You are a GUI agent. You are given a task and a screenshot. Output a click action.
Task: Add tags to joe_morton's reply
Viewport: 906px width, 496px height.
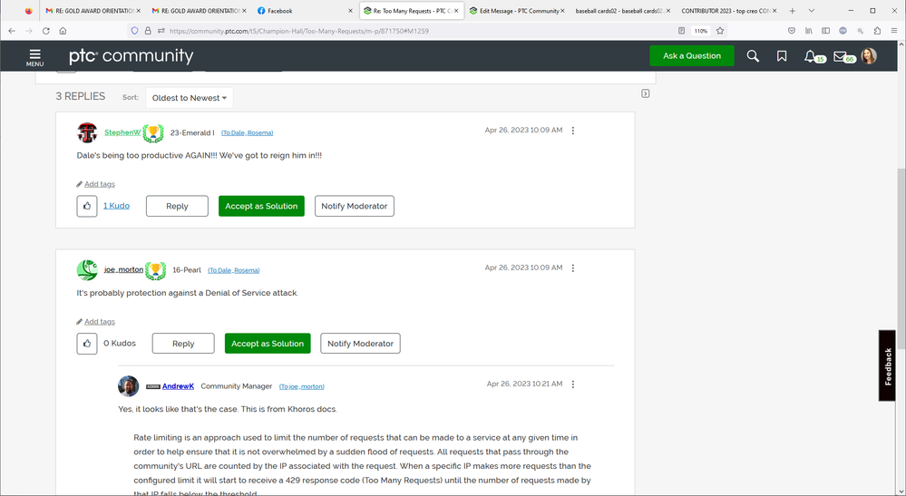click(x=100, y=322)
